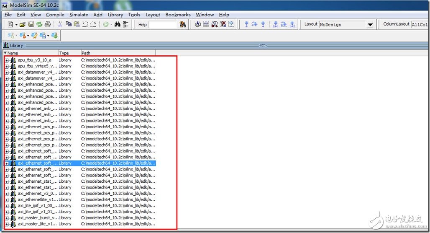Click inside the Help text field
The width and height of the screenshot is (430, 233).
[x=163, y=25]
